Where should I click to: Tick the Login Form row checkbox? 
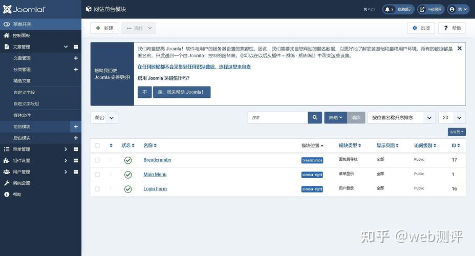point(97,189)
